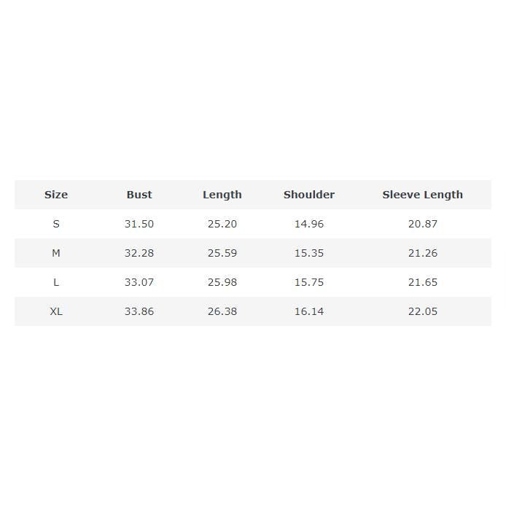Click the length value 25.59
The height and width of the screenshot is (506, 506).
[222, 253]
